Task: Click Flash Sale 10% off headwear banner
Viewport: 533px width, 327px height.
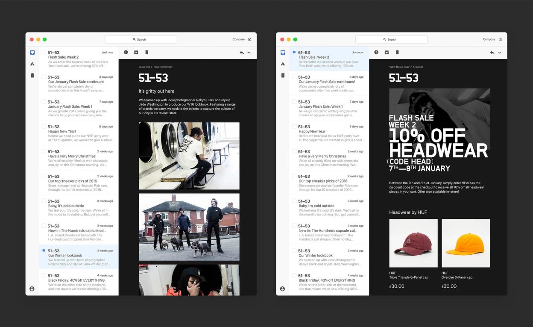Action: coord(439,131)
